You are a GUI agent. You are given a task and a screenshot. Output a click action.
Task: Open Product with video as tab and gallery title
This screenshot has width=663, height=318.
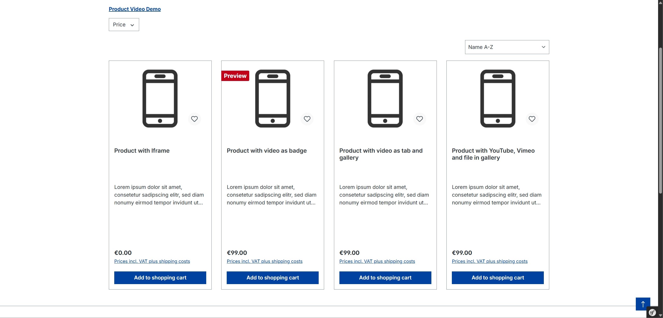(x=381, y=154)
